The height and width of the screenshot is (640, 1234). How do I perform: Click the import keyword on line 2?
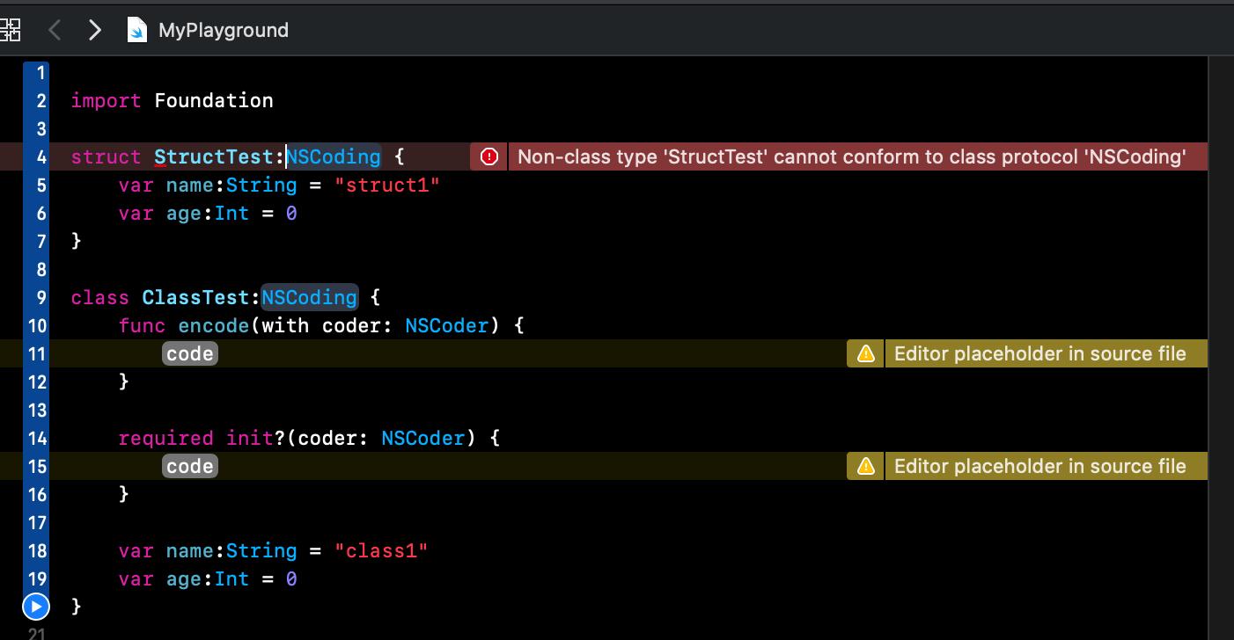tap(106, 100)
